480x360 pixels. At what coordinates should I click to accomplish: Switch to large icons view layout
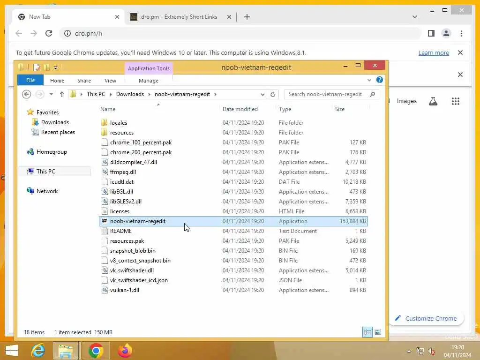(x=378, y=332)
